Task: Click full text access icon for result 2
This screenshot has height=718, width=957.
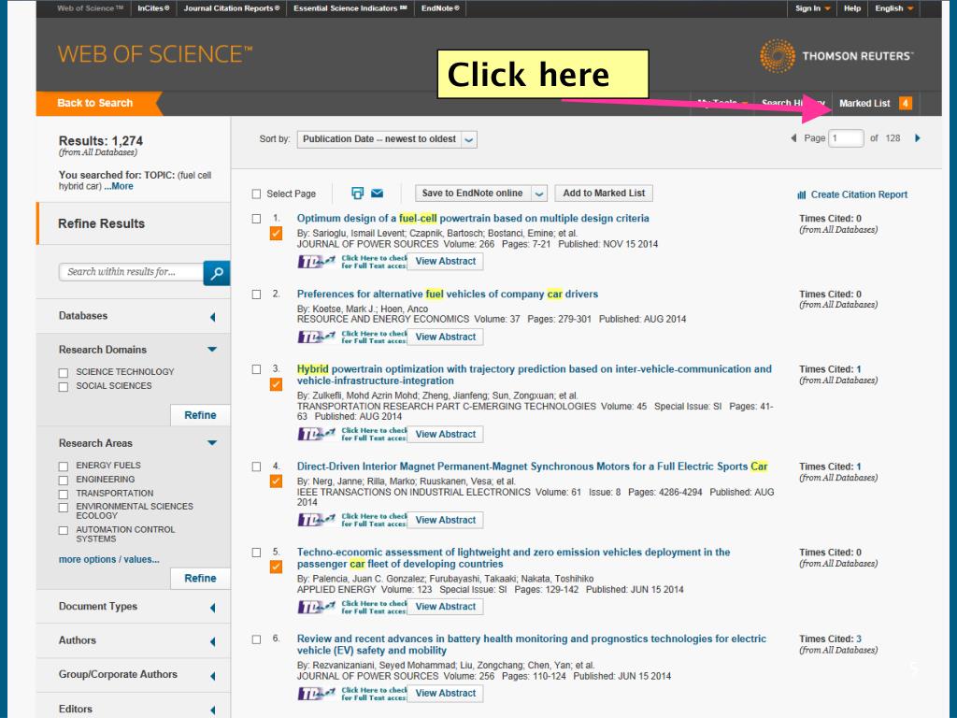Action: [x=351, y=337]
